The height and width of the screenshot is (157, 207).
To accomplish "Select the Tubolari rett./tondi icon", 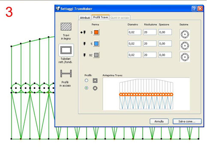I will tap(66, 50).
